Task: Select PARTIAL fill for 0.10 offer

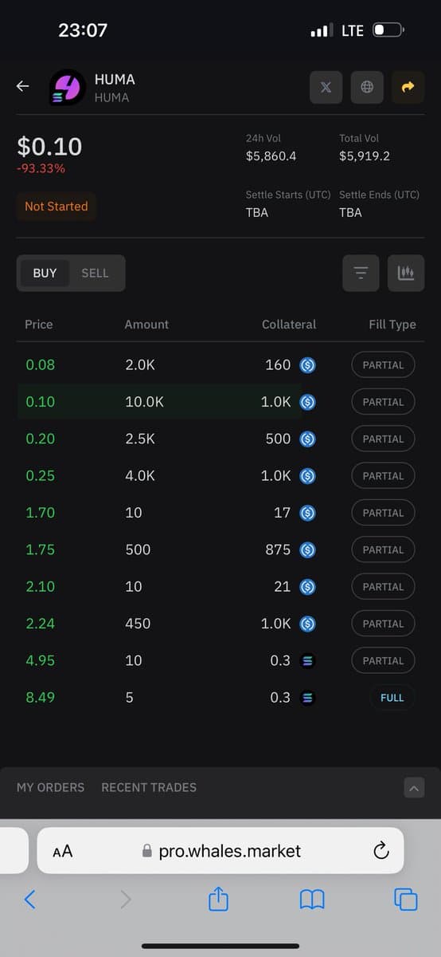Action: (x=383, y=402)
